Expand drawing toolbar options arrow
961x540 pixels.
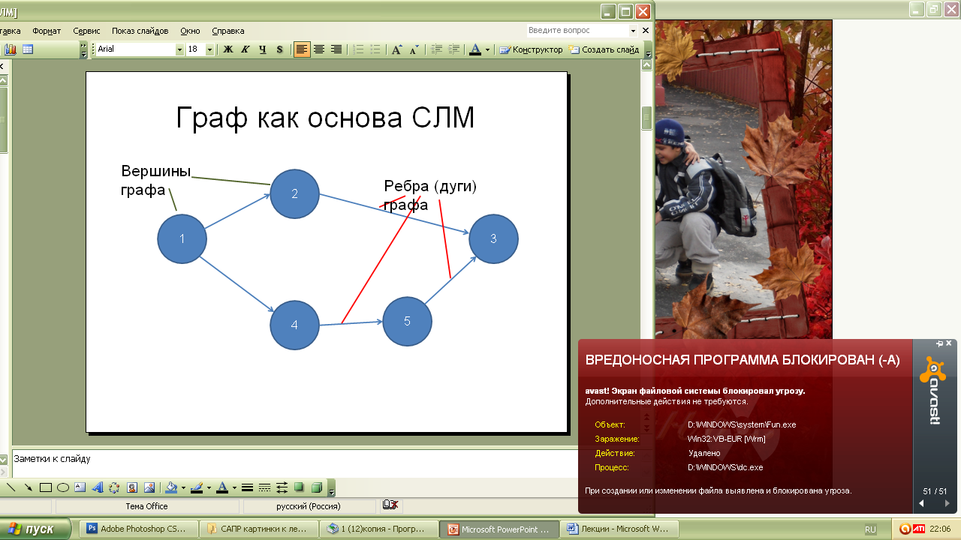[x=331, y=487]
